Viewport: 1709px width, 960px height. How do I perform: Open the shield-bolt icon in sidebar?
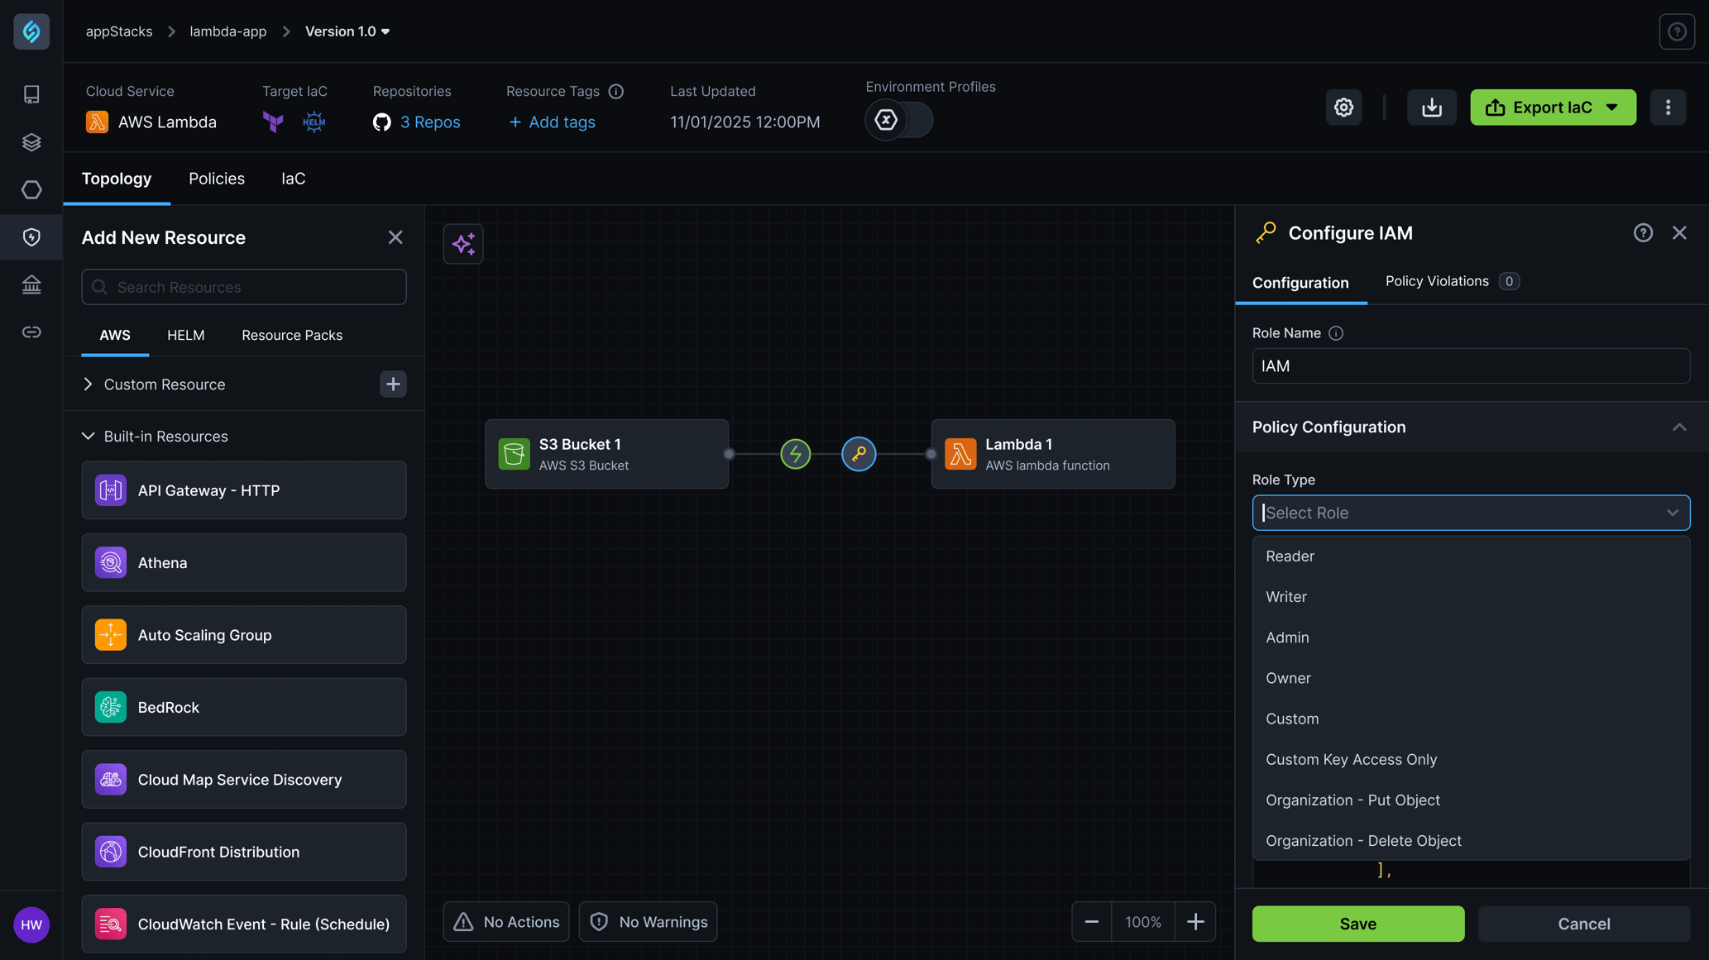click(31, 237)
